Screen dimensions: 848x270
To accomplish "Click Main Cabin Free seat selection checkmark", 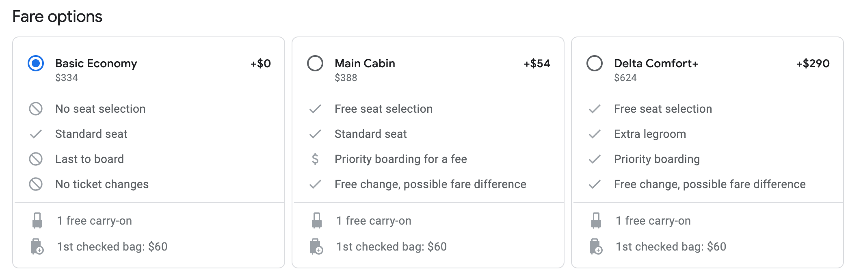I will pyautogui.click(x=315, y=109).
